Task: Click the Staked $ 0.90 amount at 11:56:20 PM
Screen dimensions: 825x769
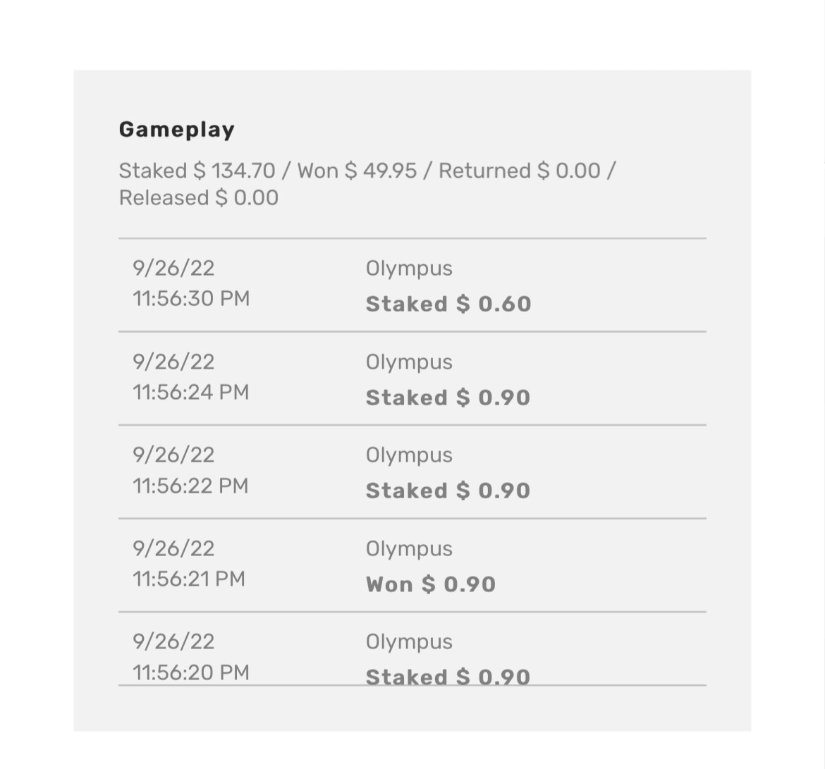Action: pos(448,677)
